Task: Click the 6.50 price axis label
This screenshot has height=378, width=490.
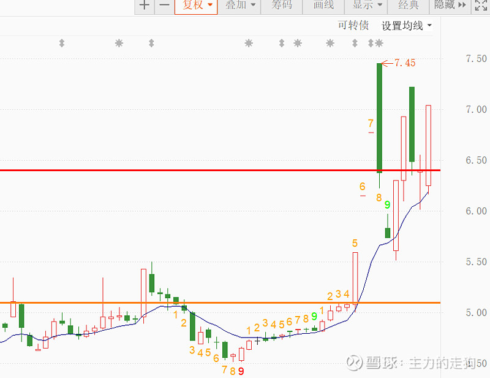Action: (476, 160)
